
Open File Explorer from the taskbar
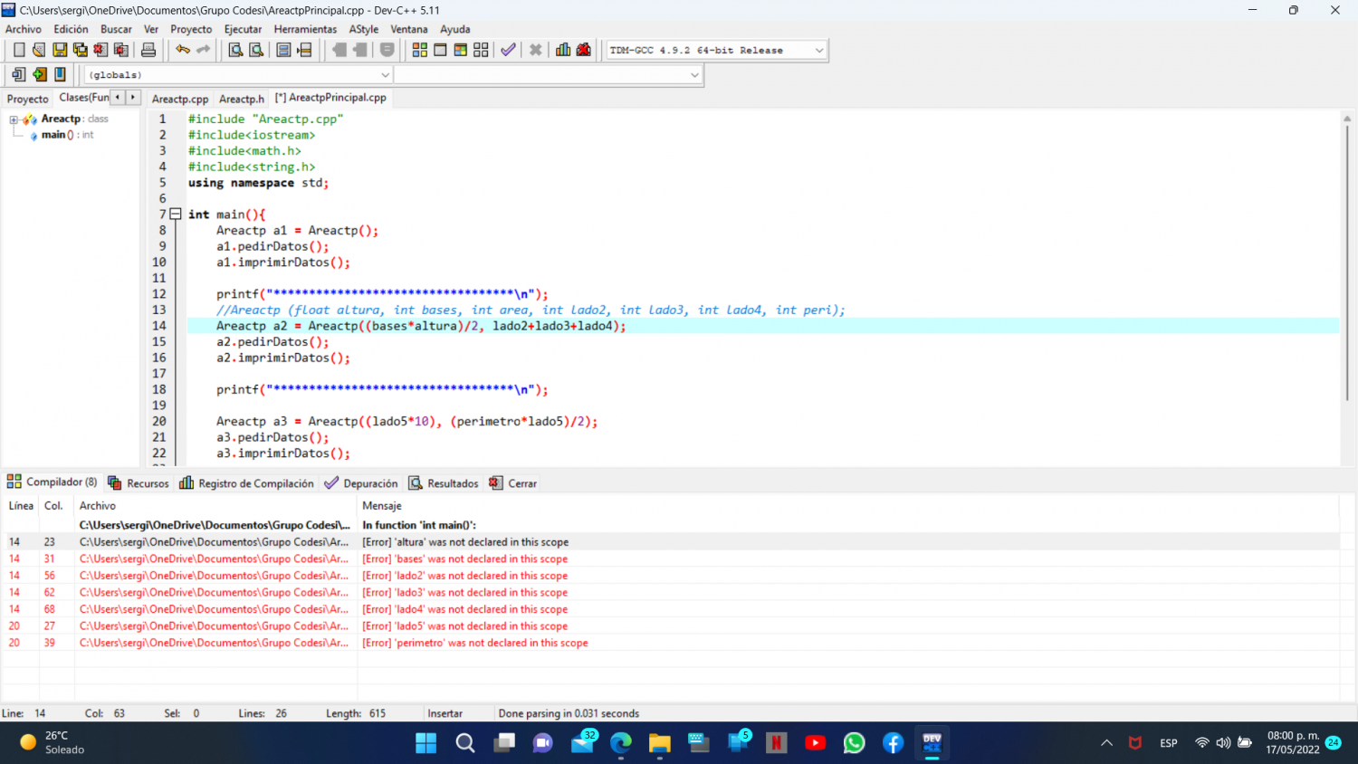click(659, 743)
